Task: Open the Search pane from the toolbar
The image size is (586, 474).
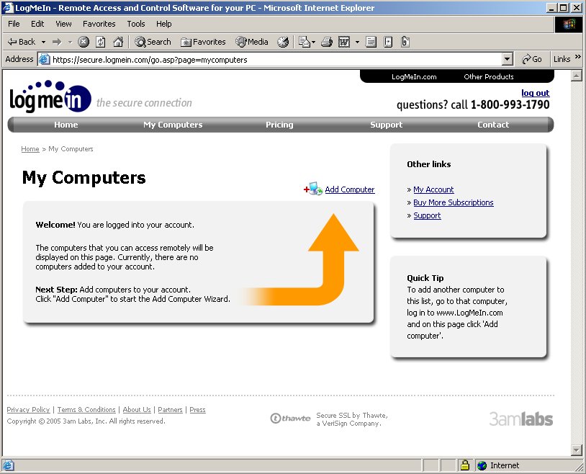Action: point(153,42)
